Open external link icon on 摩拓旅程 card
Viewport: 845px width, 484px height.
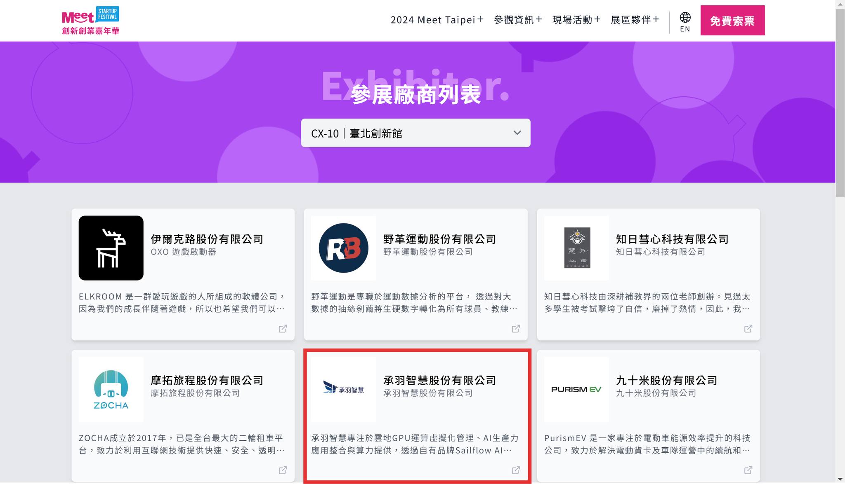click(x=283, y=470)
